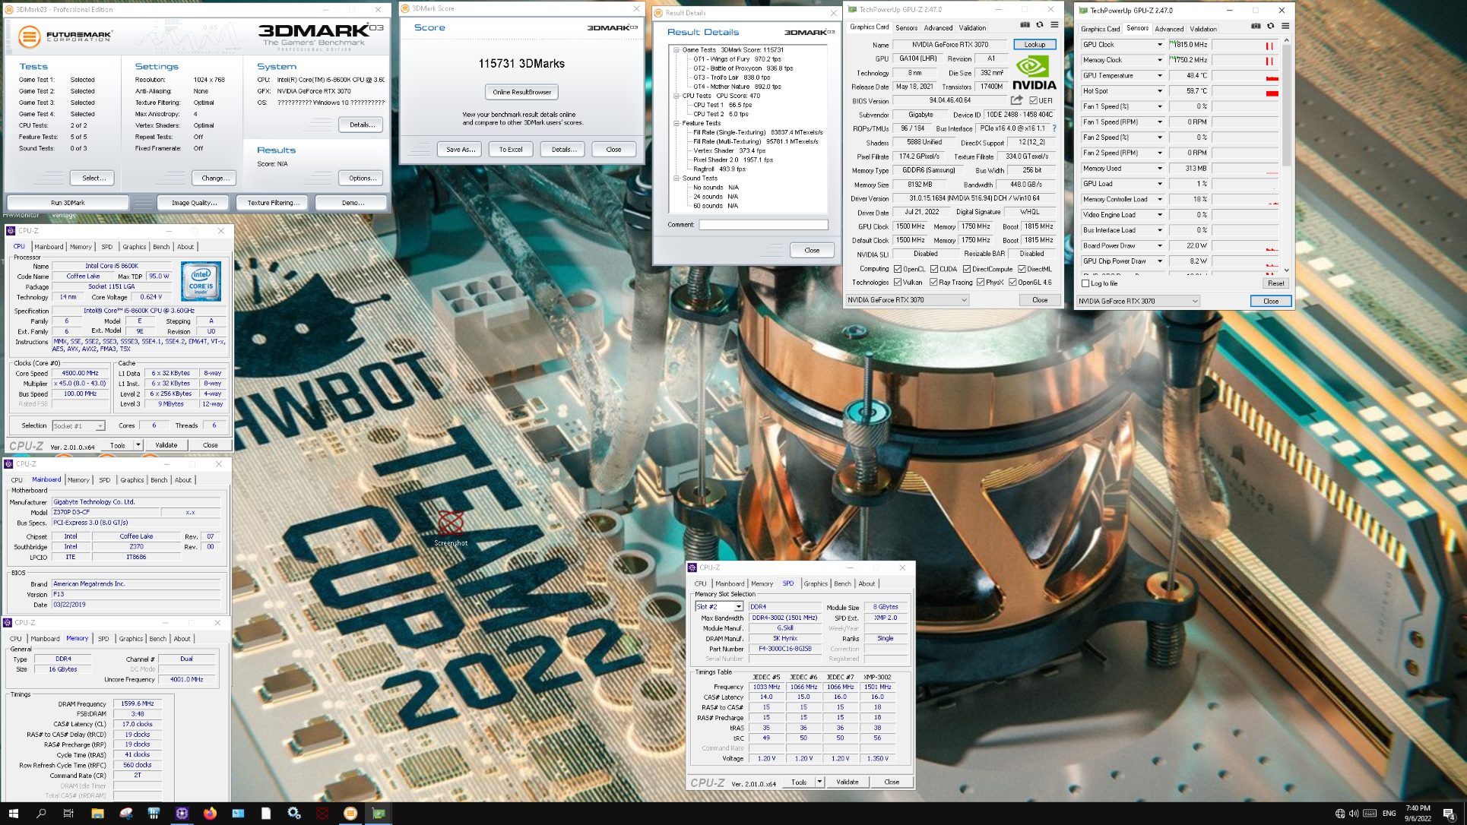Open the Slot #2 memory slot dropdown
The height and width of the screenshot is (825, 1467).
[738, 607]
